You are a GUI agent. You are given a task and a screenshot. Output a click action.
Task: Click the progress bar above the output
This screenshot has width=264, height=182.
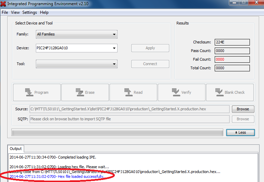pyautogui.click(x=117, y=133)
